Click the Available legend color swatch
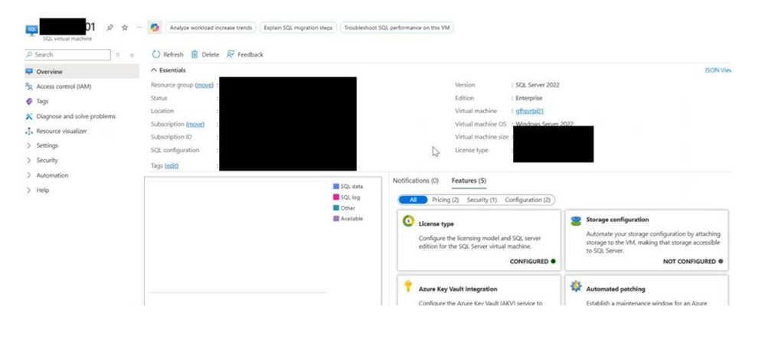765x361 pixels. (x=336, y=219)
